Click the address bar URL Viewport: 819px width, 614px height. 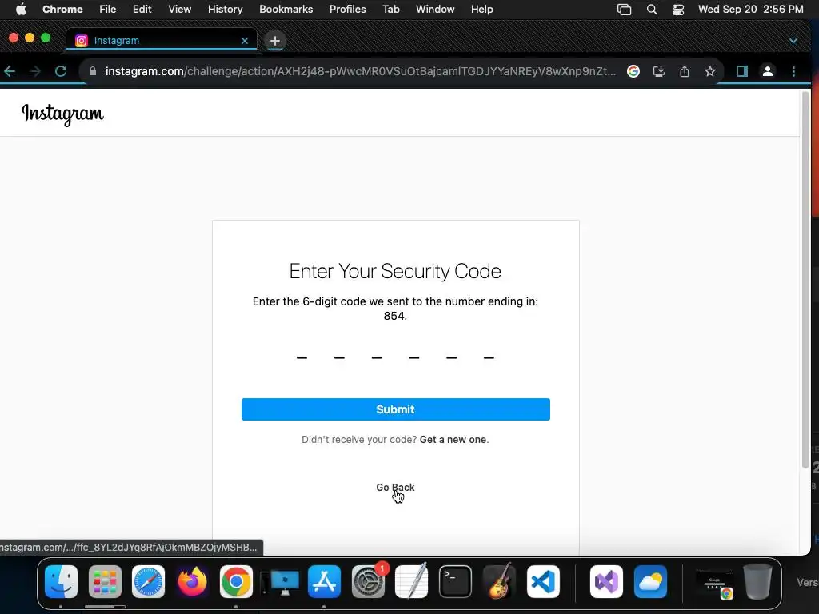tap(361, 71)
